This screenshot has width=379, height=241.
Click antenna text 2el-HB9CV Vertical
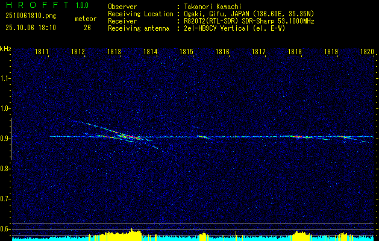click(216, 28)
